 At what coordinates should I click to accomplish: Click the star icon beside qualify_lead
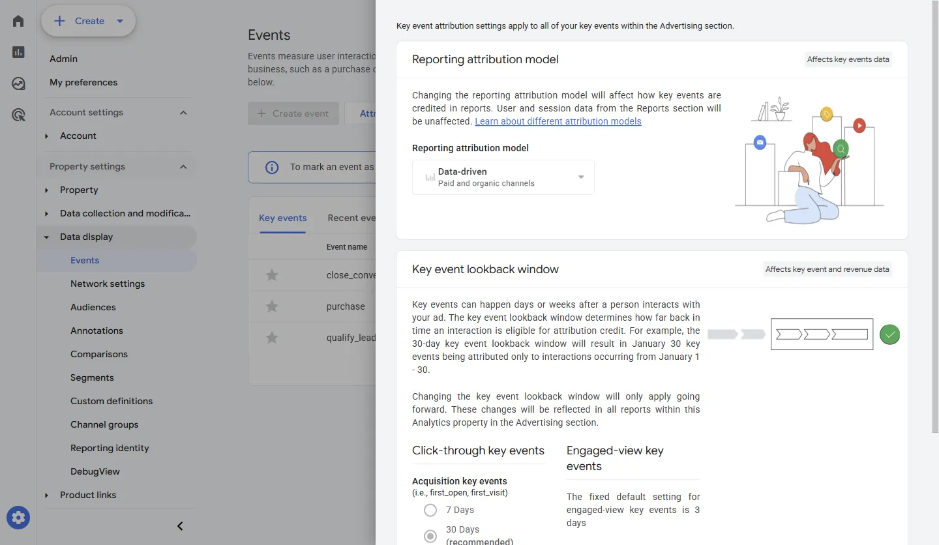272,338
